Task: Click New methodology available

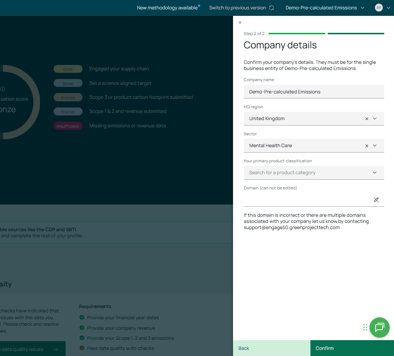Action: (167, 8)
